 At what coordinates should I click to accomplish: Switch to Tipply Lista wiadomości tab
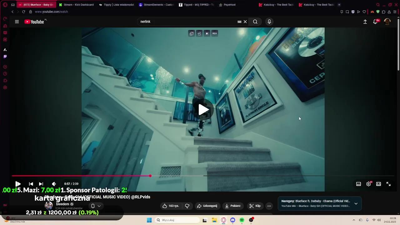coord(116,5)
